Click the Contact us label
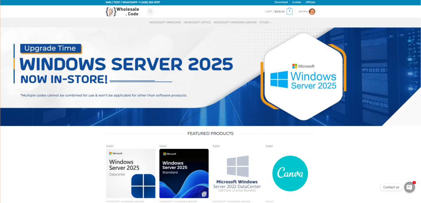Screen dimensions: 421x203 (391, 187)
